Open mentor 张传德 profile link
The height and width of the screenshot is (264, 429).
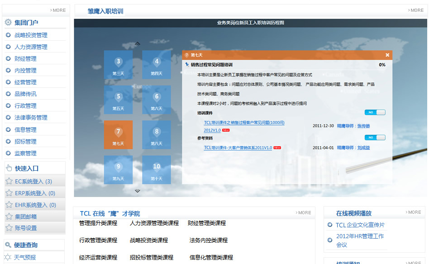click(364, 126)
